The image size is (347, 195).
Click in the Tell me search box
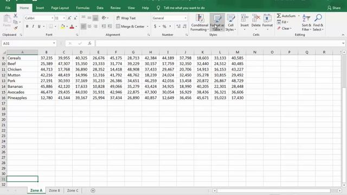click(184, 8)
